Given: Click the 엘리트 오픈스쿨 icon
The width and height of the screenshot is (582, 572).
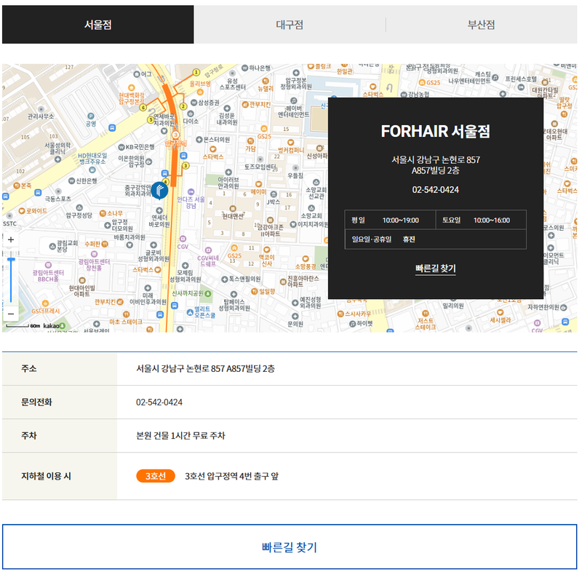Looking at the screenshot, I should coord(190,312).
